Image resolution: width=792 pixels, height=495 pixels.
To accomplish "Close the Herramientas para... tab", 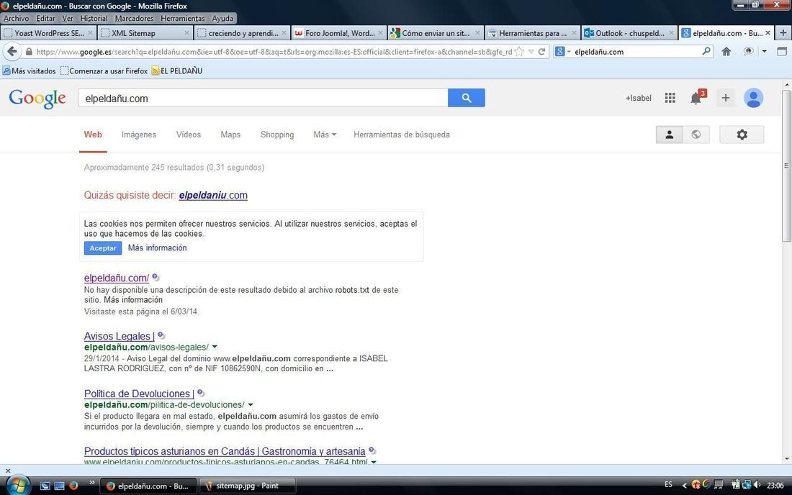I will (x=574, y=33).
